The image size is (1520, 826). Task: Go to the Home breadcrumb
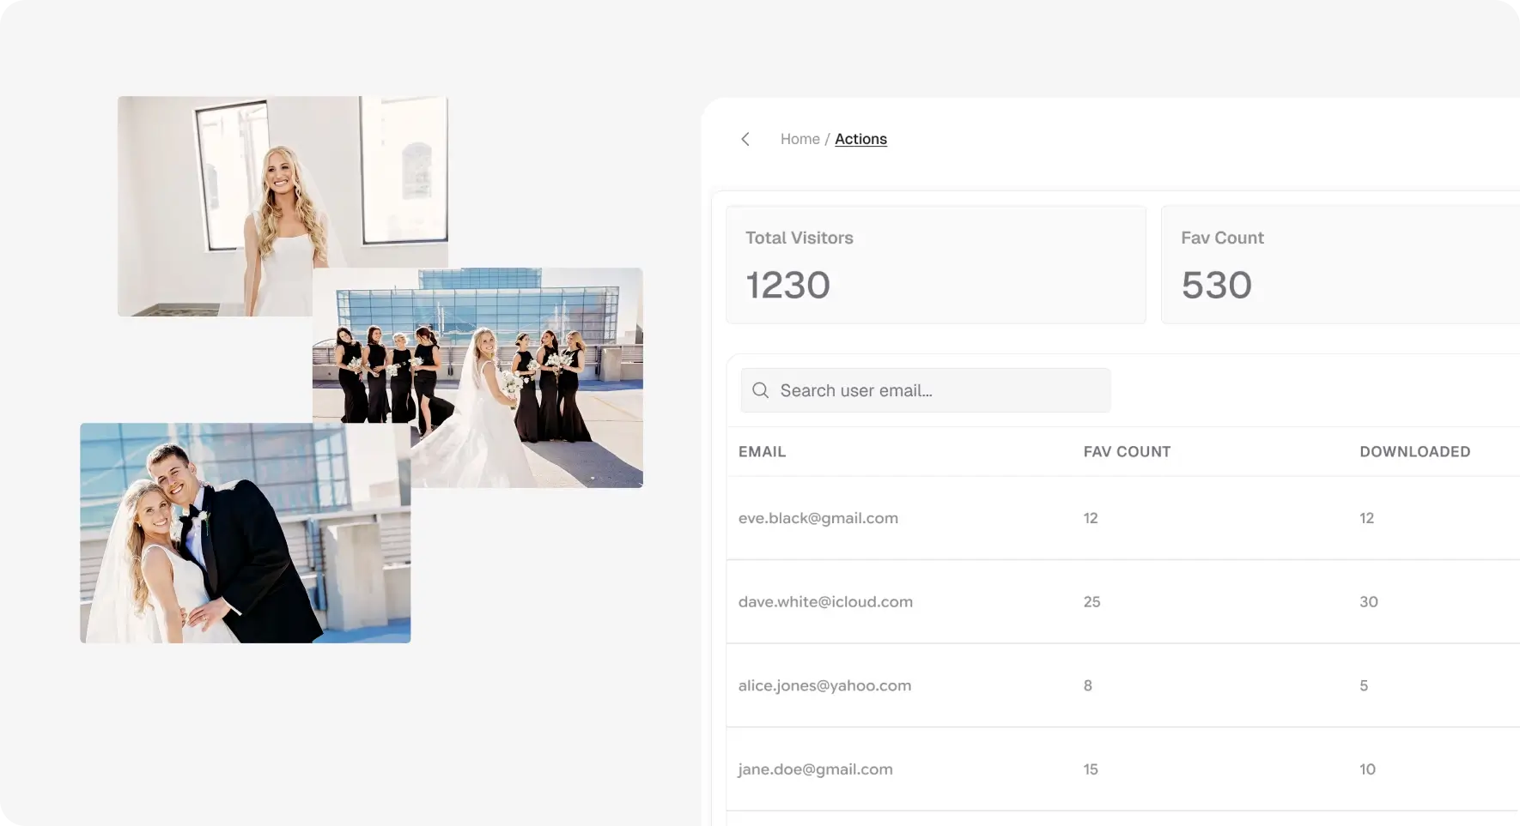pos(800,139)
